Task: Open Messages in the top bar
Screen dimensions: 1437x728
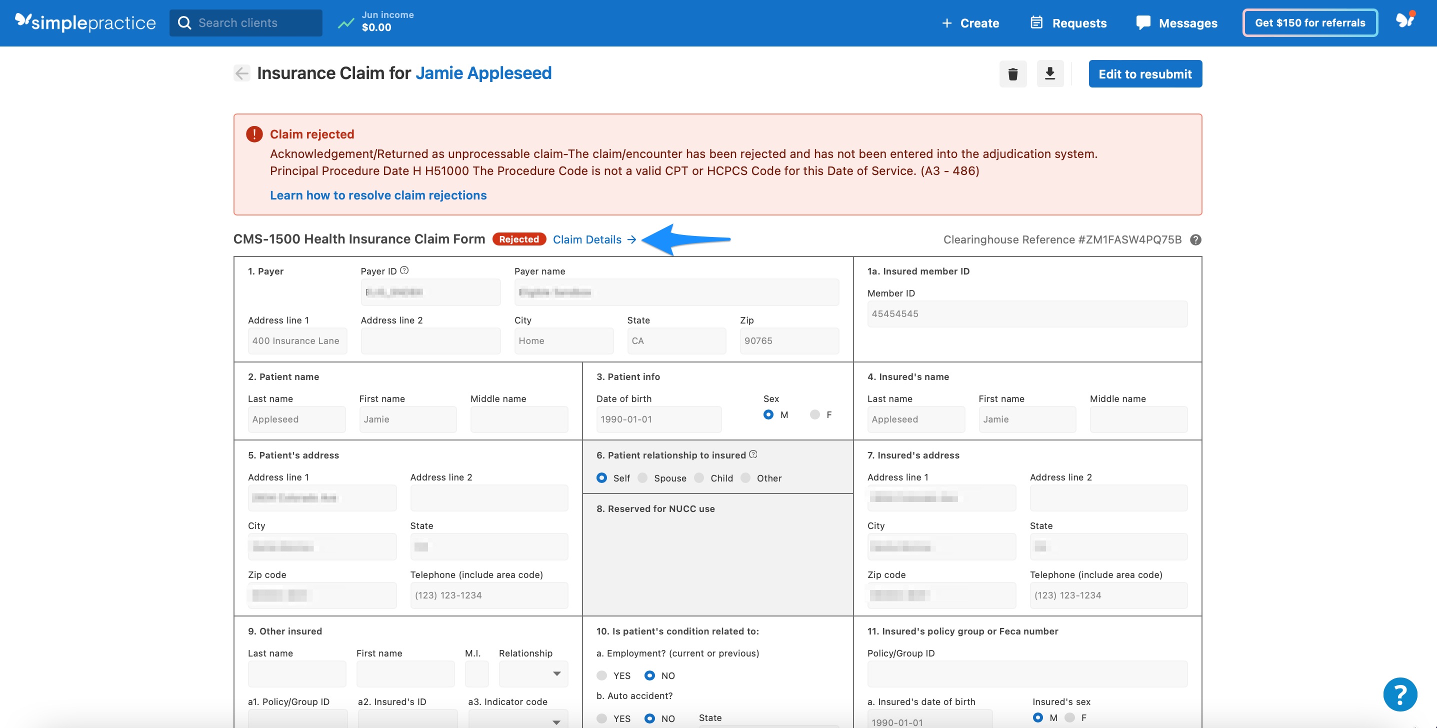Action: pos(1176,23)
